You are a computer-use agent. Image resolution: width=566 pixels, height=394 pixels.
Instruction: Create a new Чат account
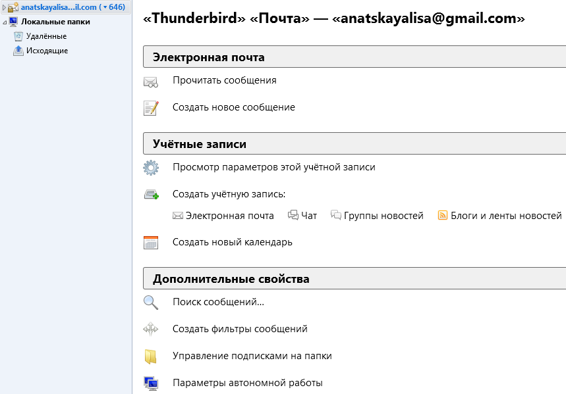pyautogui.click(x=309, y=216)
